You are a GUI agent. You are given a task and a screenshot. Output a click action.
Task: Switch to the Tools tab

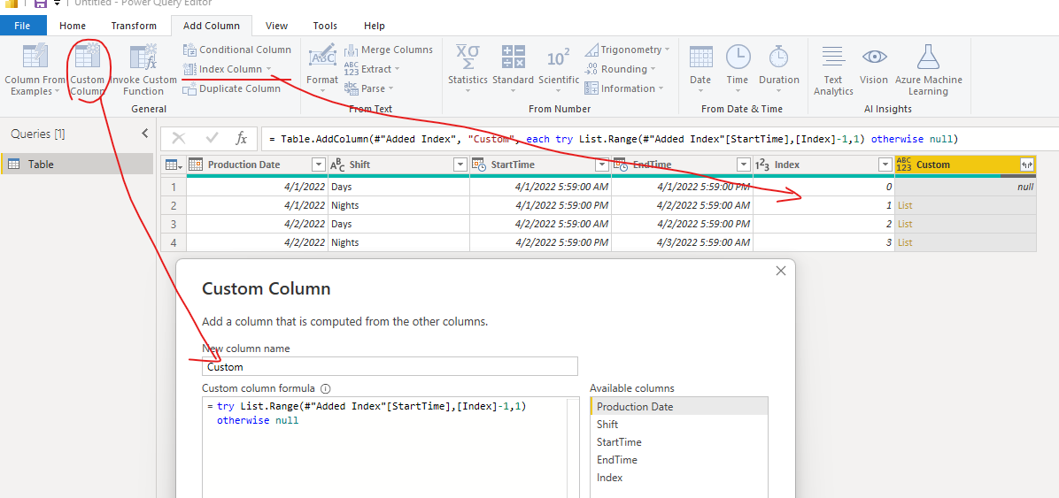pos(325,26)
